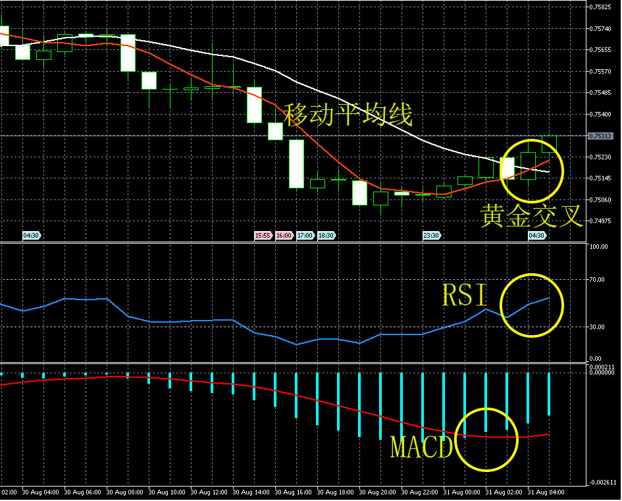The height and width of the screenshot is (501, 622).
Task: Click the 0.74975 price axis value
Action: (600, 221)
